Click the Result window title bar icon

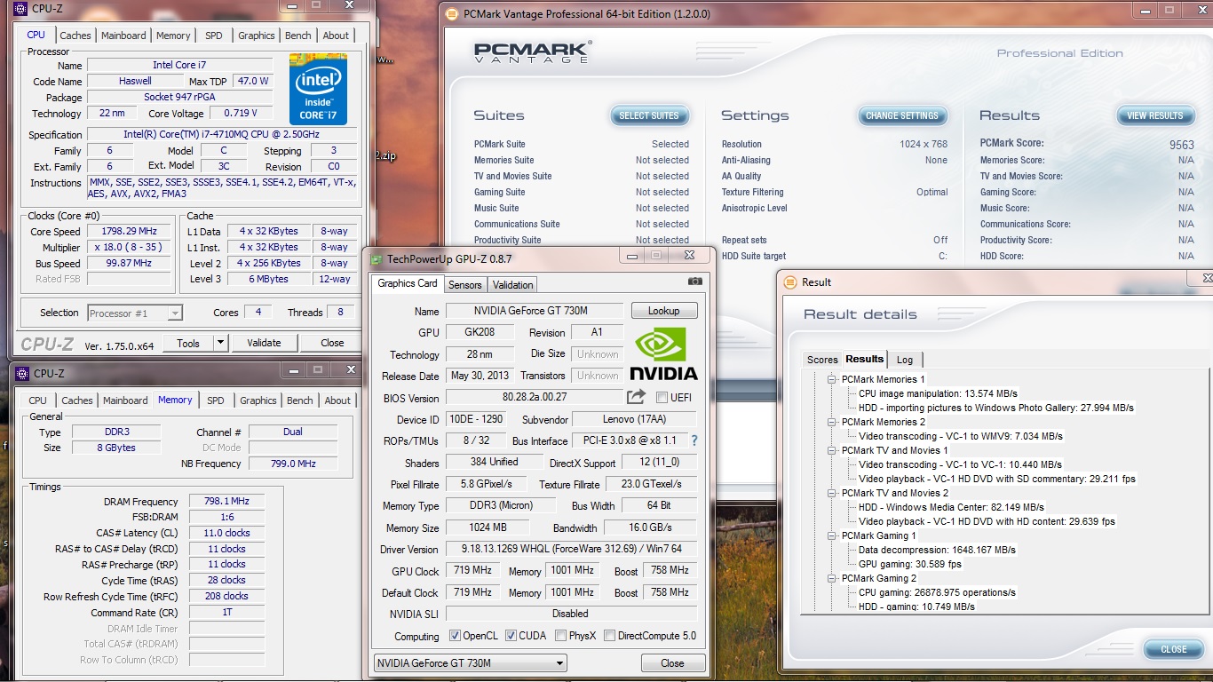point(789,282)
